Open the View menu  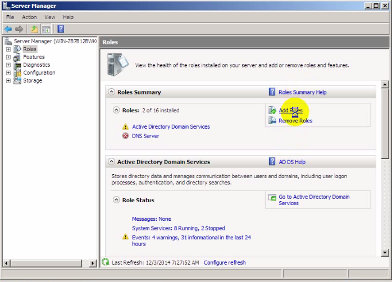(50, 17)
